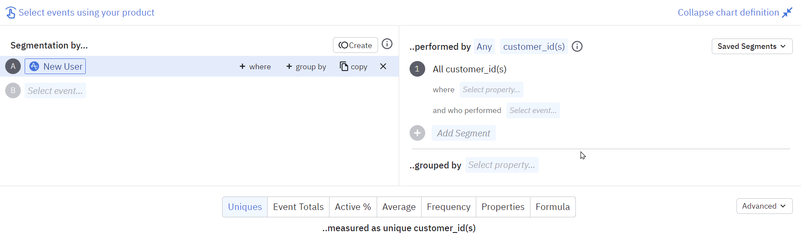Click the touch icon beside Select events
The height and width of the screenshot is (242, 801).
(11, 13)
